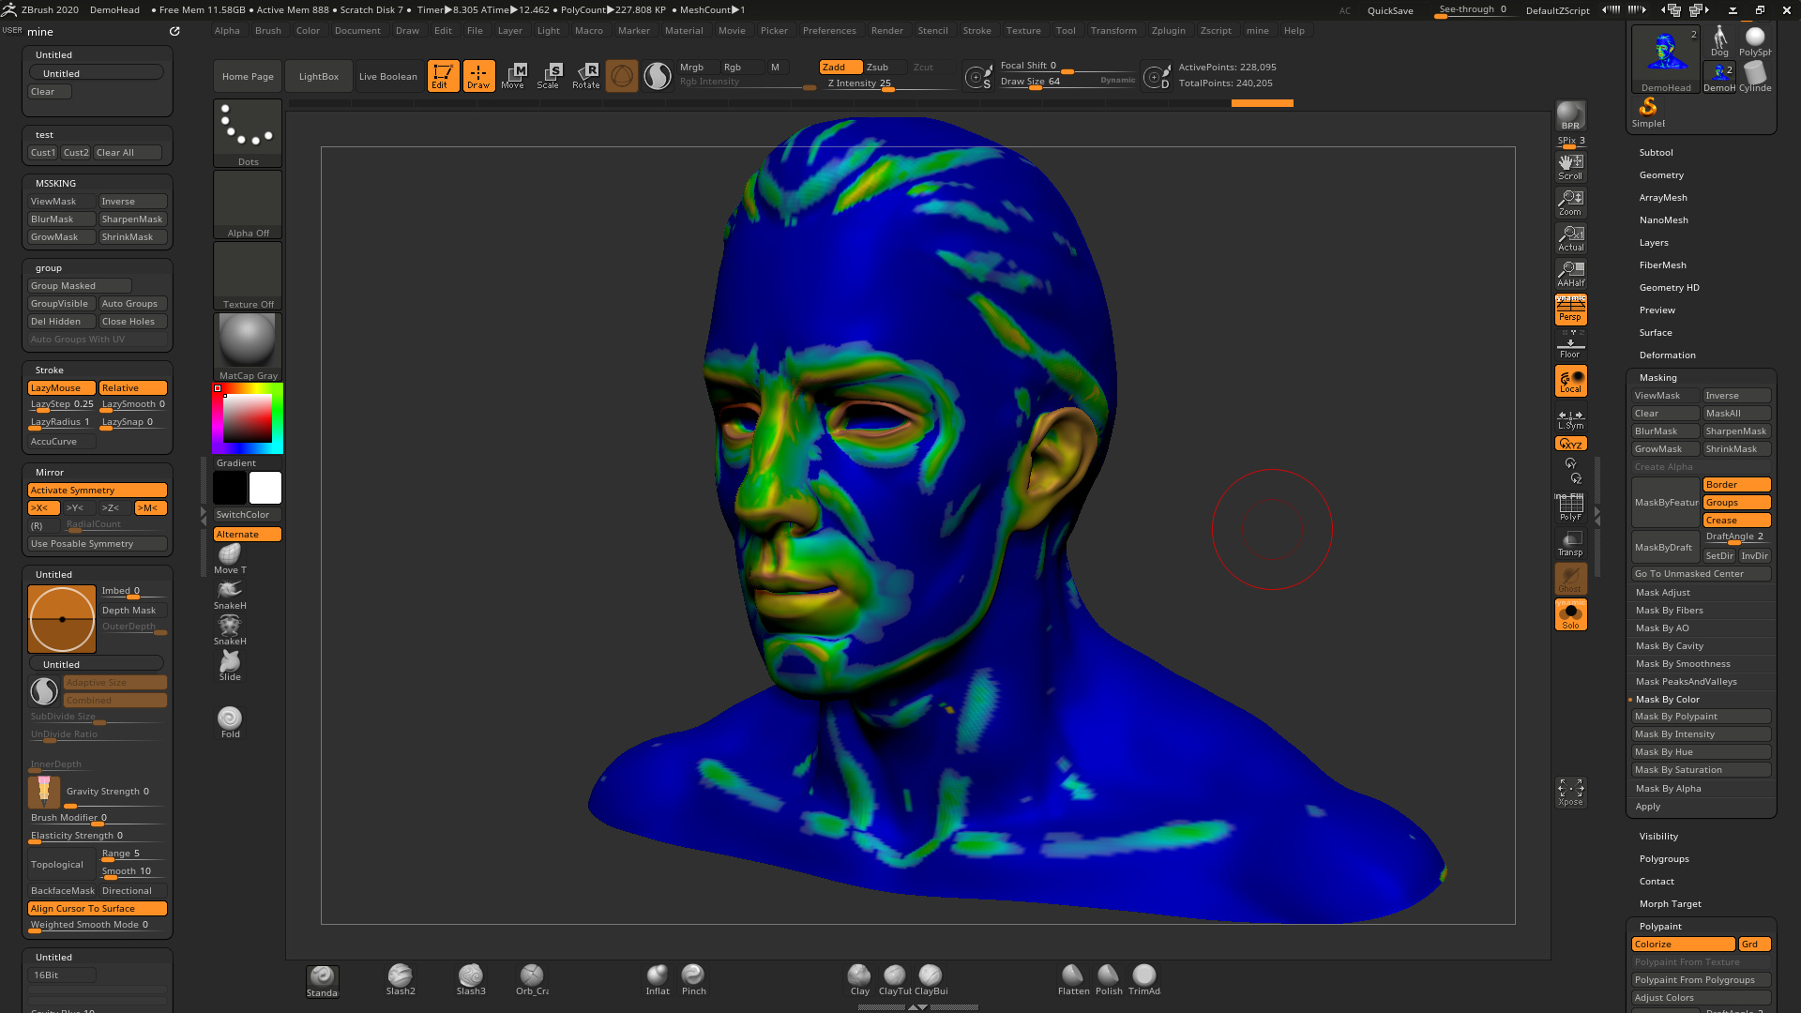Toggle Perspective view button
The height and width of the screenshot is (1013, 1801).
point(1570,309)
